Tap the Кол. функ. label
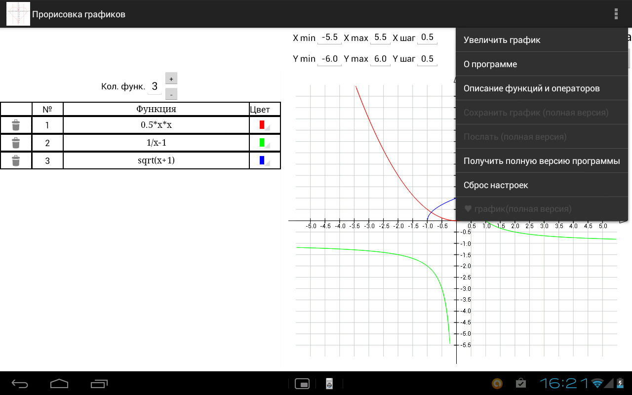The image size is (632, 395). [x=123, y=87]
